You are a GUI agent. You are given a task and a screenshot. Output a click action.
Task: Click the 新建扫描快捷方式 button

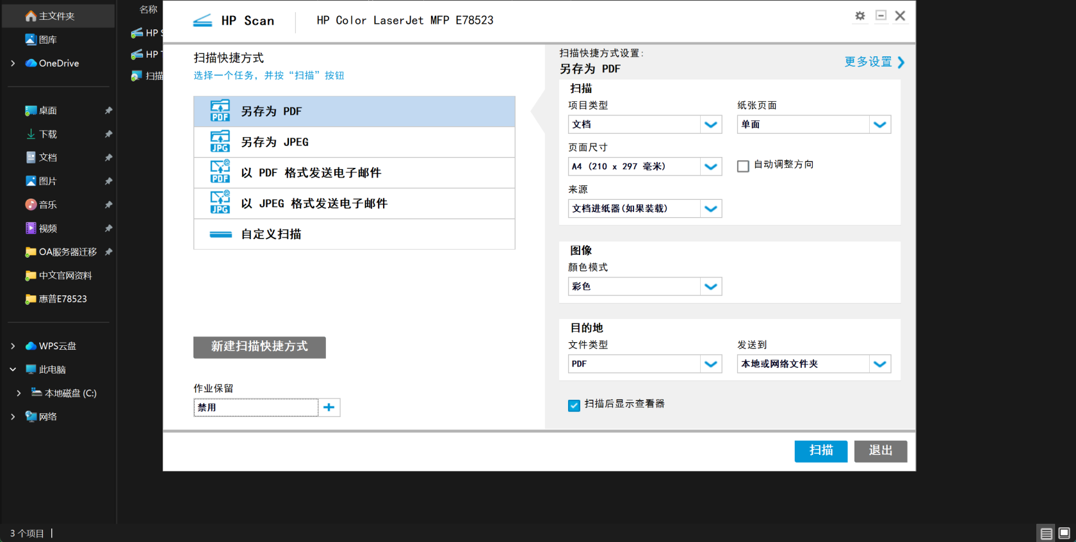[x=259, y=347]
